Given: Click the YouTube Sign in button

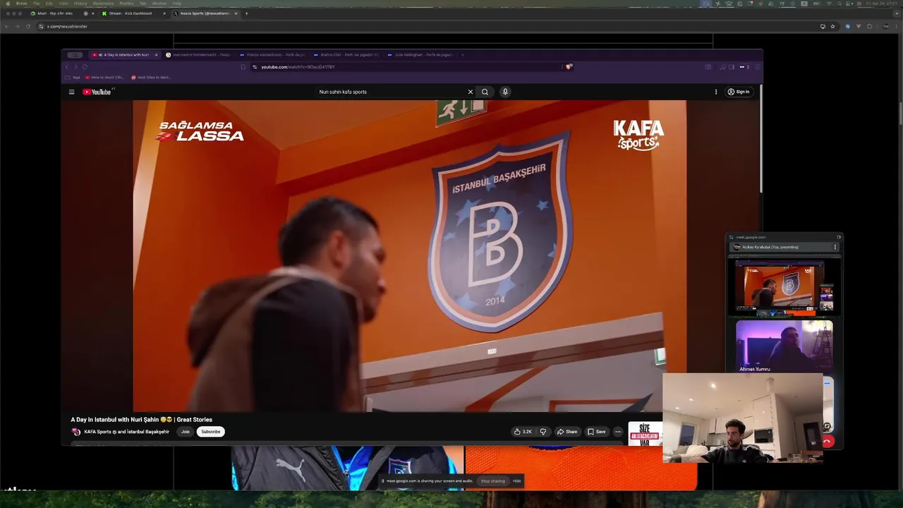Looking at the screenshot, I should tap(739, 92).
